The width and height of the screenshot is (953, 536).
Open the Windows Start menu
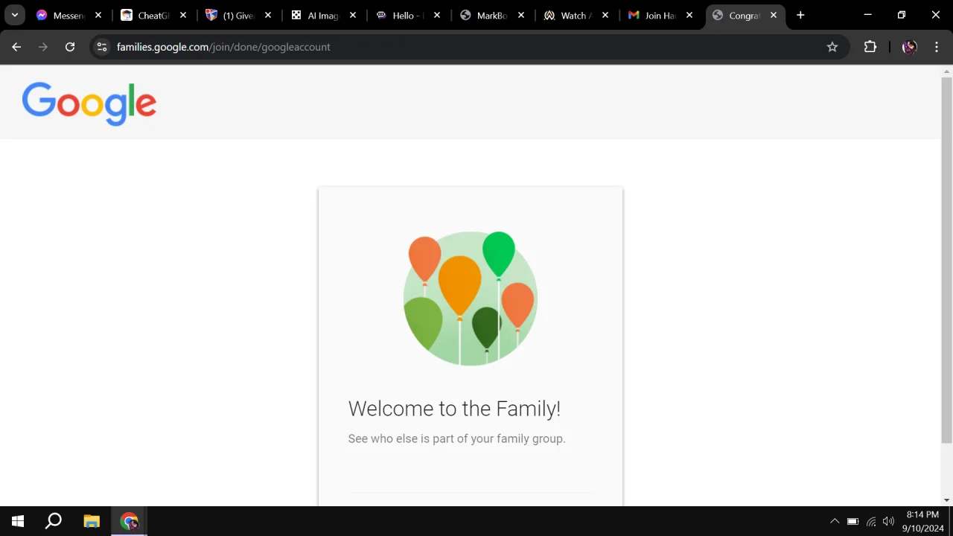click(18, 521)
